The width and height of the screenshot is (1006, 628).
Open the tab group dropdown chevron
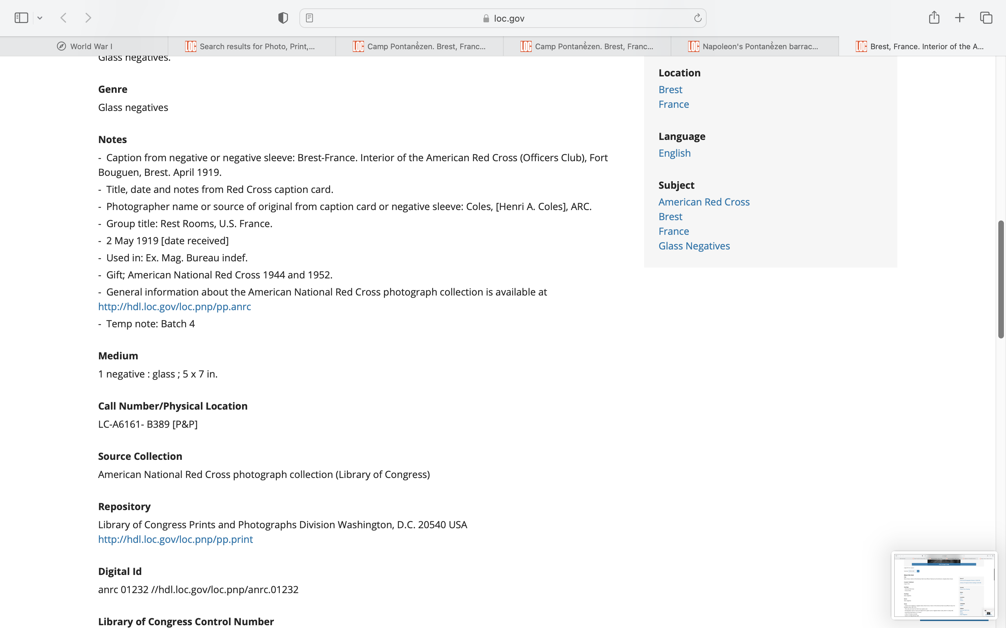40,18
